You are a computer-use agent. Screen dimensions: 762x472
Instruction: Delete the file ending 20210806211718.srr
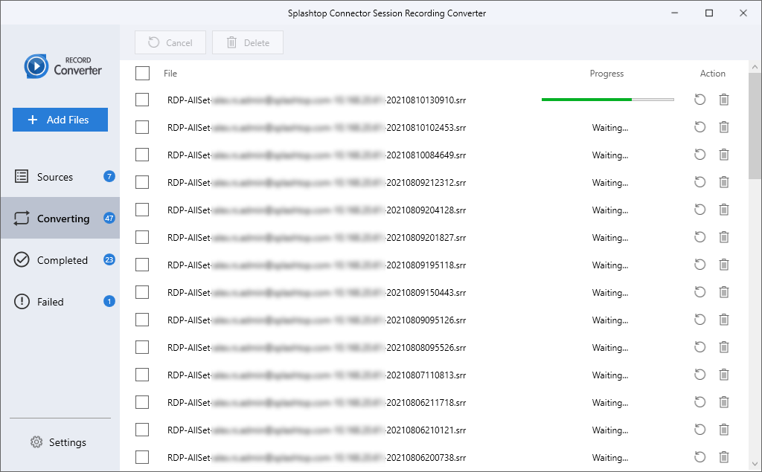point(723,402)
